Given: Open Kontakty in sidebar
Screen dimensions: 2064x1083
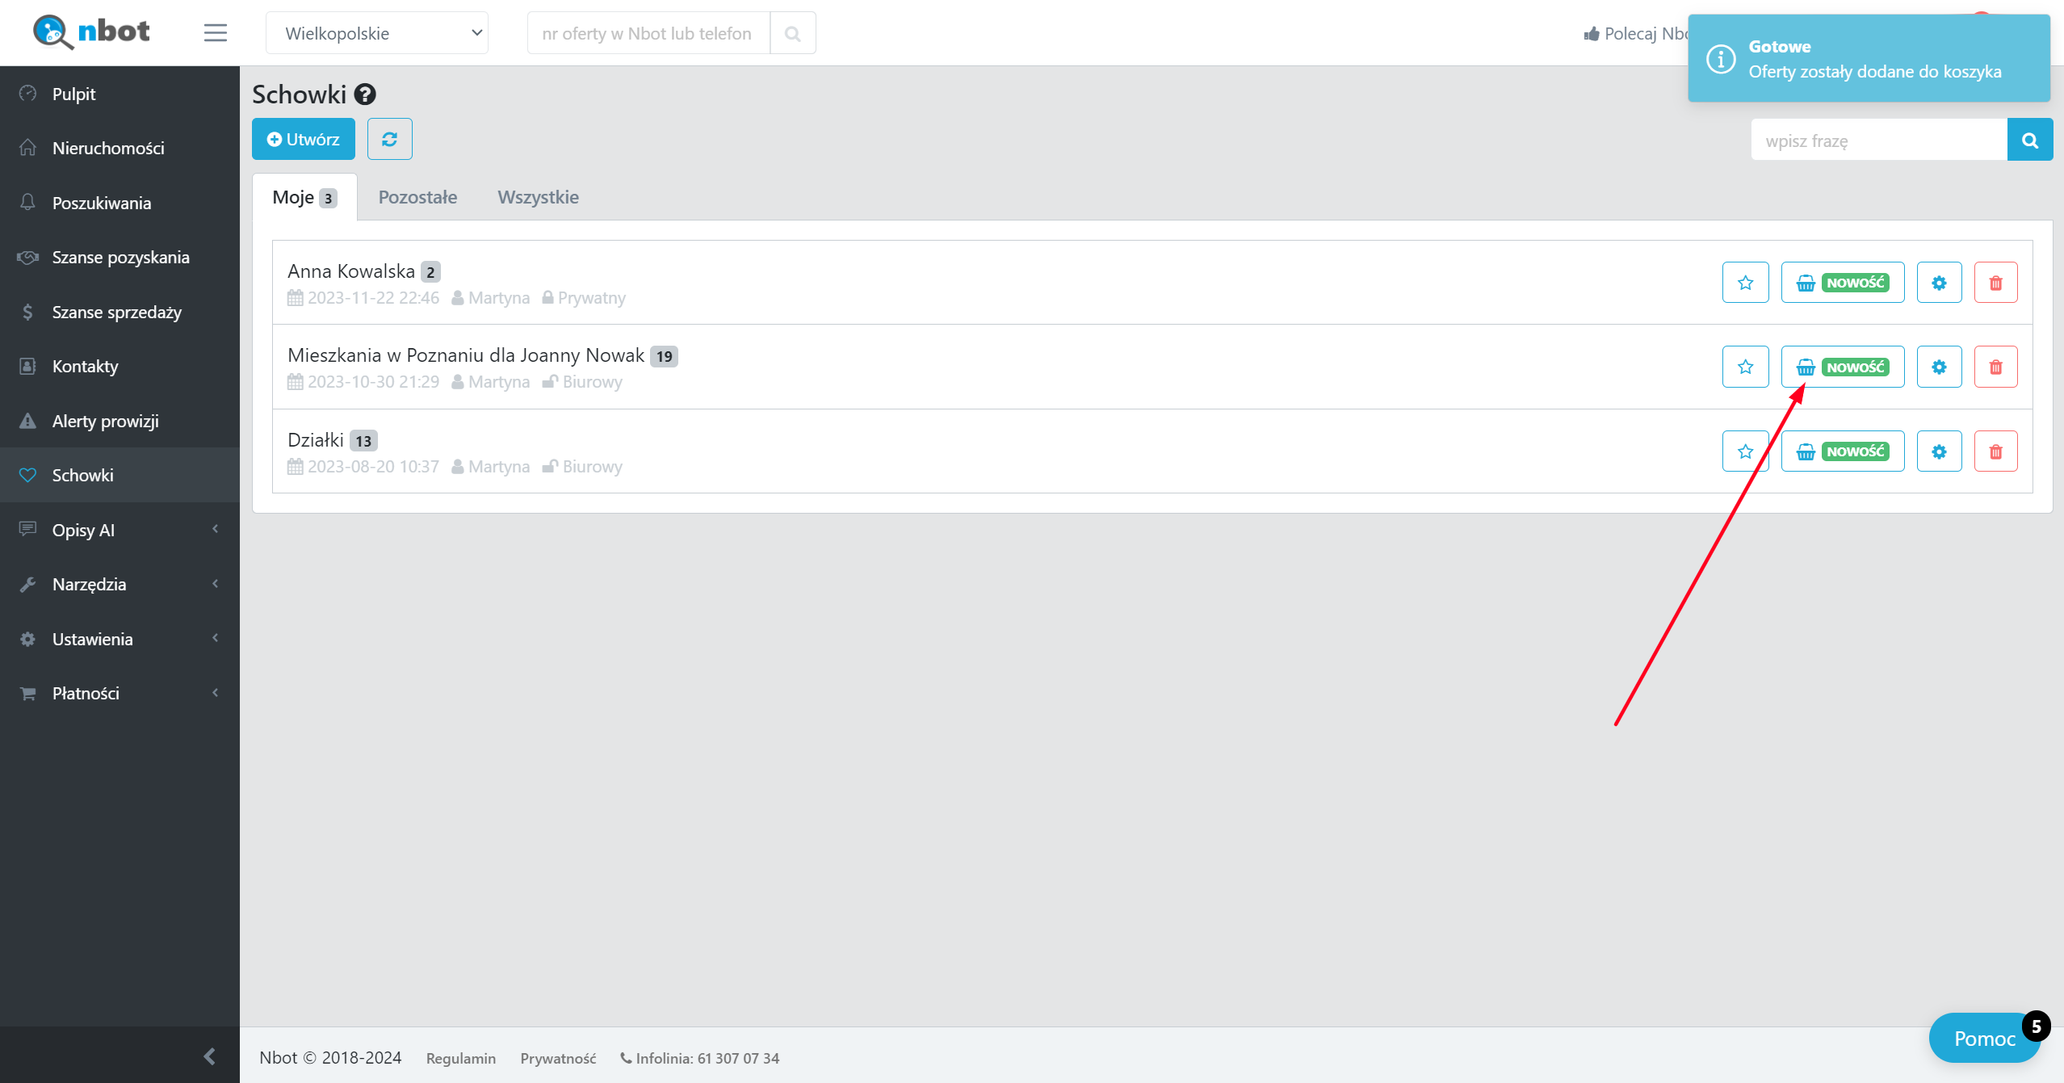Looking at the screenshot, I should [x=120, y=366].
